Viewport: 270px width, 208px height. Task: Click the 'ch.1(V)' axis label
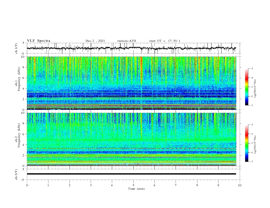[x=16, y=48]
